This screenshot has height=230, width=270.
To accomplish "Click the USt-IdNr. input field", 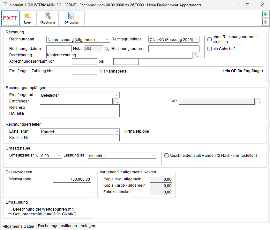I will click(80, 114).
